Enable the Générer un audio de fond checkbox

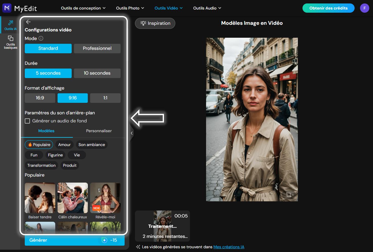27,121
